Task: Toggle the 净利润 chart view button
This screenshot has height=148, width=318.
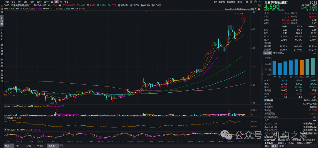Action: pyautogui.click(x=267, y=53)
